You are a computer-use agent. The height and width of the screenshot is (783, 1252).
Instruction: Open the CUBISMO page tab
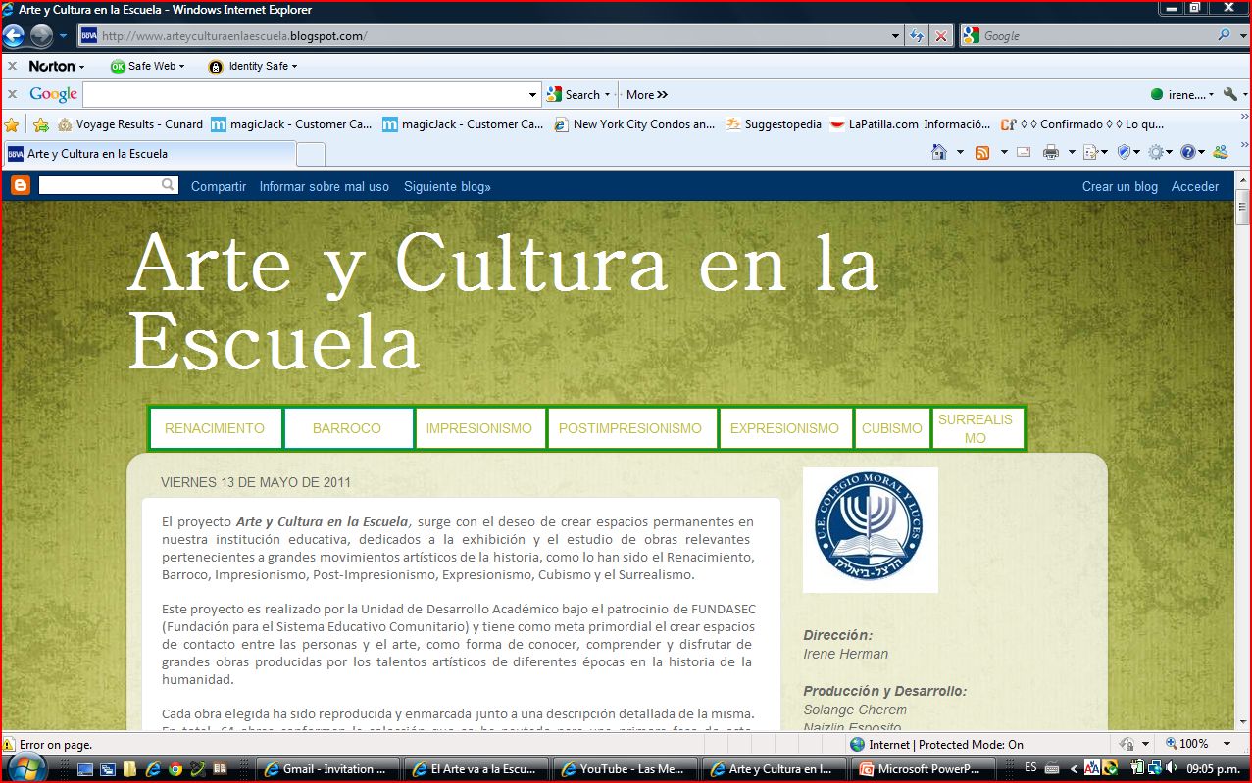(892, 428)
